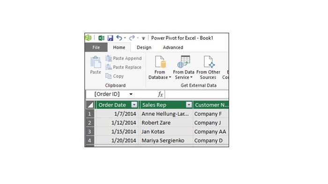The image size is (328, 184).
Task: Click the Paste clipboard icon
Action: coord(96,65)
